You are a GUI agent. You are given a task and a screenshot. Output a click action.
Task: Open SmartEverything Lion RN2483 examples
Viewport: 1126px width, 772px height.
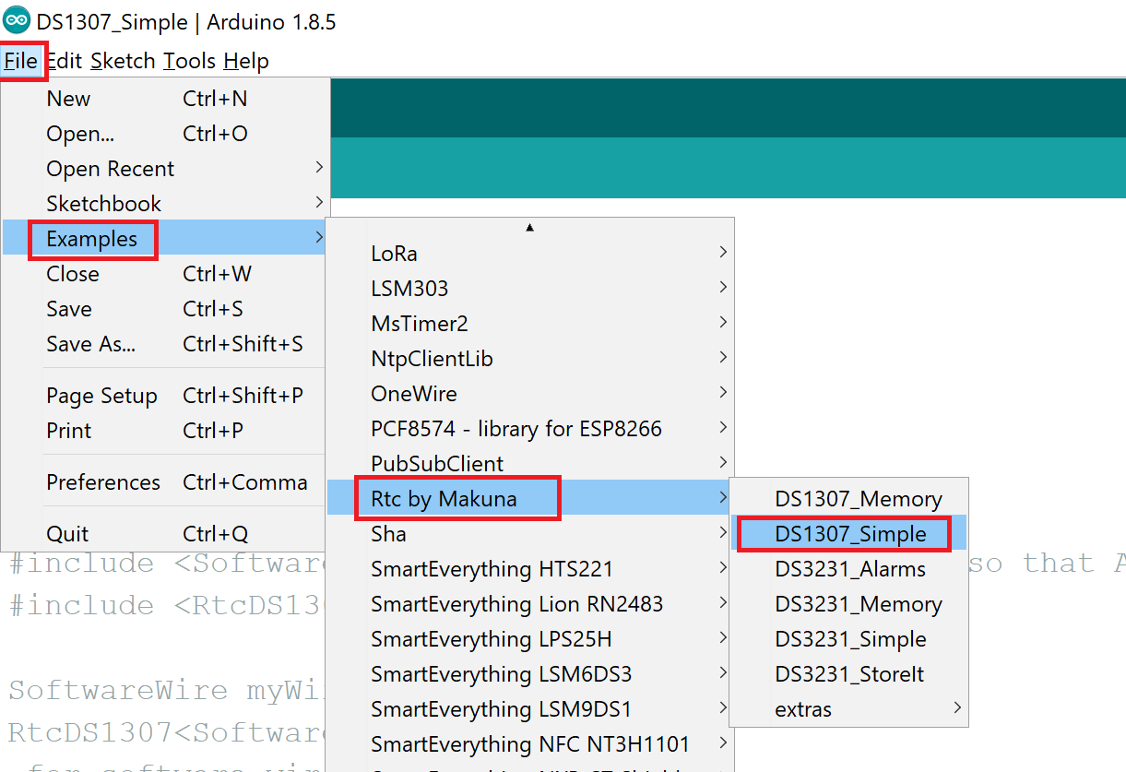click(x=530, y=604)
